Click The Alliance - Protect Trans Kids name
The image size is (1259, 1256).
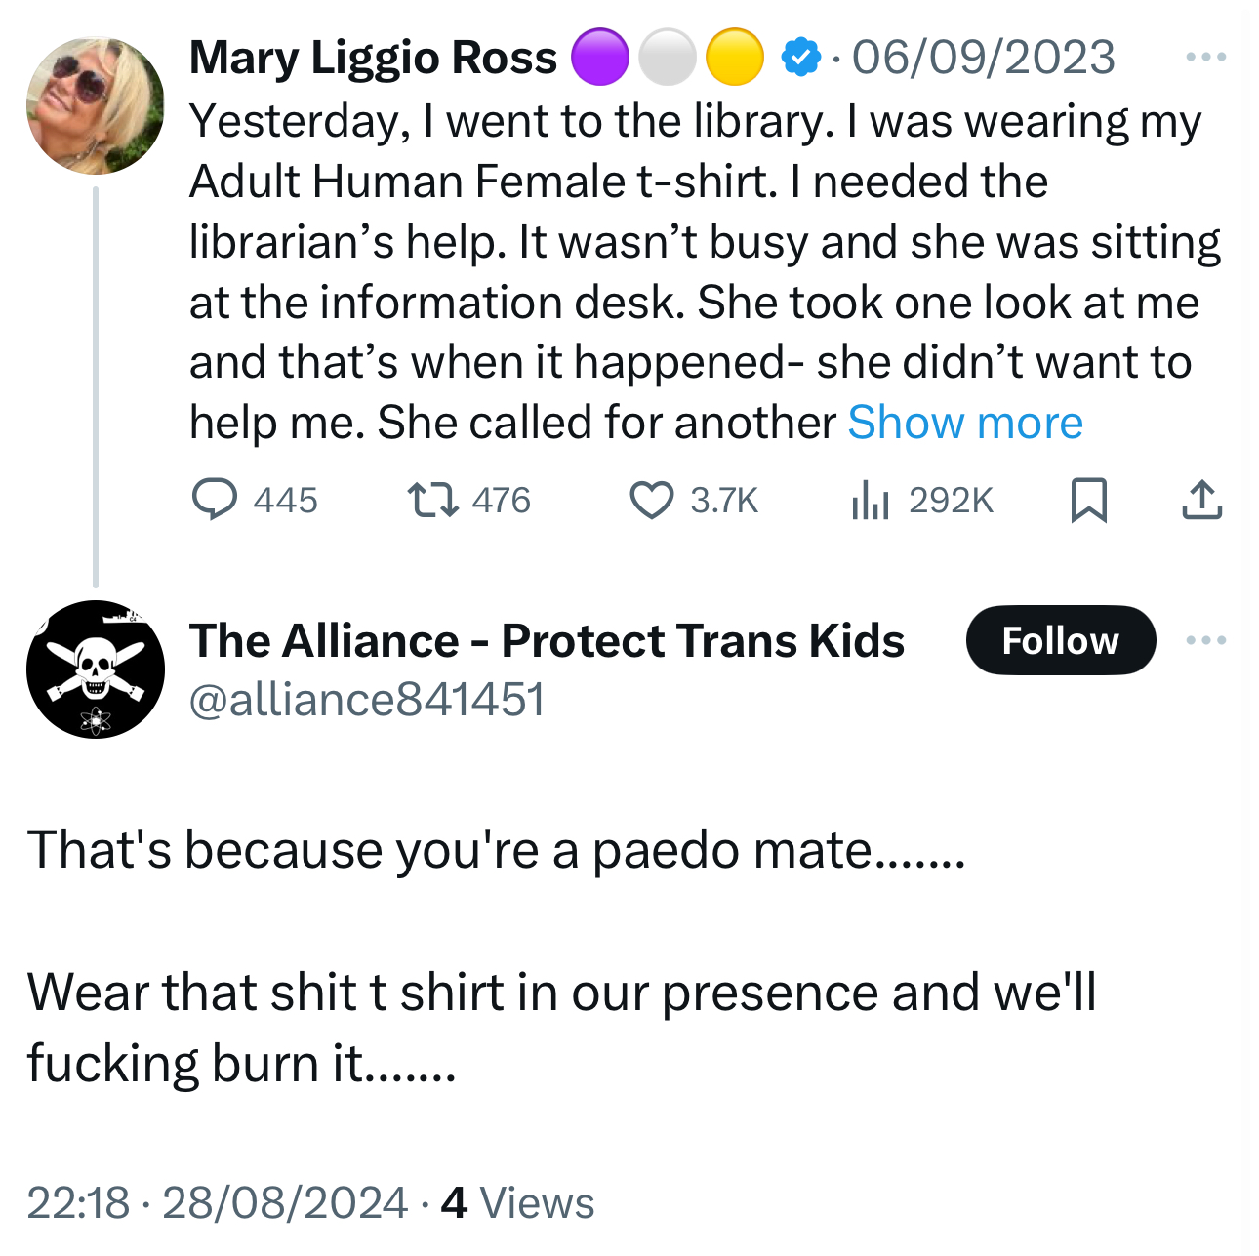pos(547,641)
